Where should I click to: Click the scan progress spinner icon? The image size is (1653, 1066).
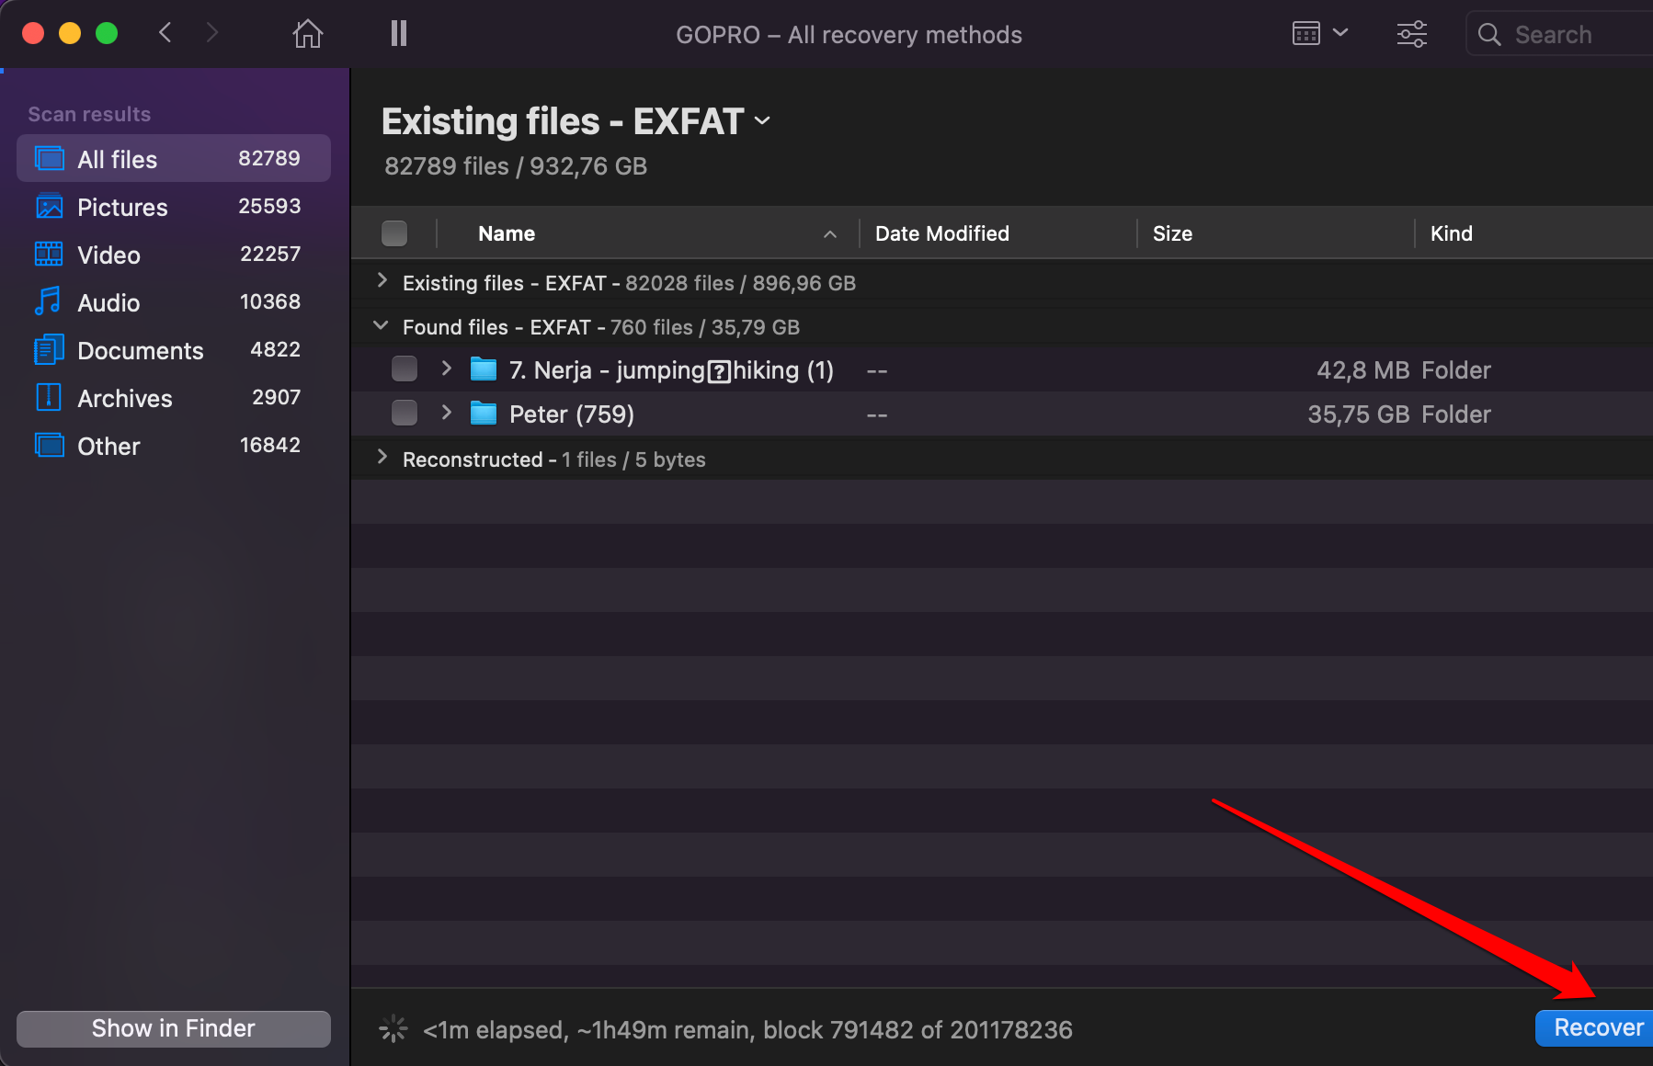click(393, 1028)
